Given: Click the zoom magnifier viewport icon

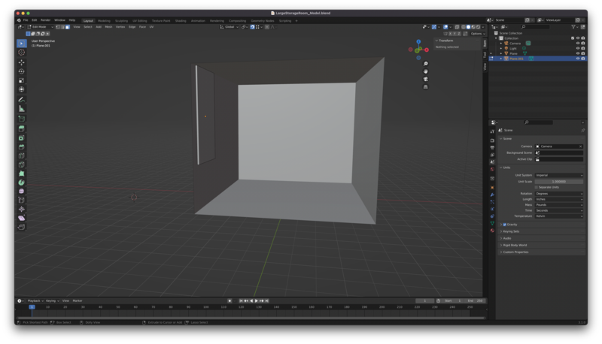Looking at the screenshot, I should [426, 64].
